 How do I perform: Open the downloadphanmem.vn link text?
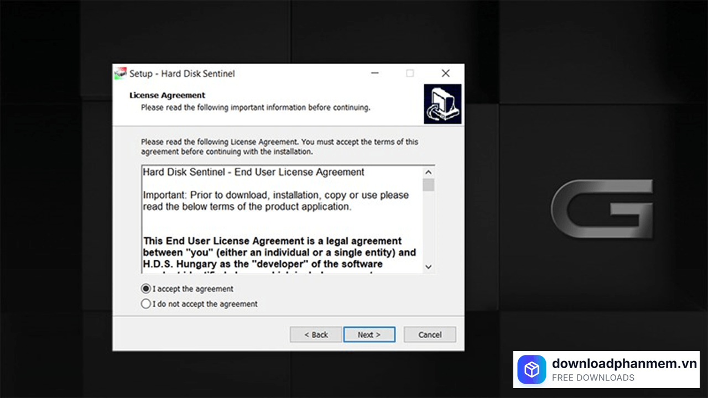[x=624, y=363]
